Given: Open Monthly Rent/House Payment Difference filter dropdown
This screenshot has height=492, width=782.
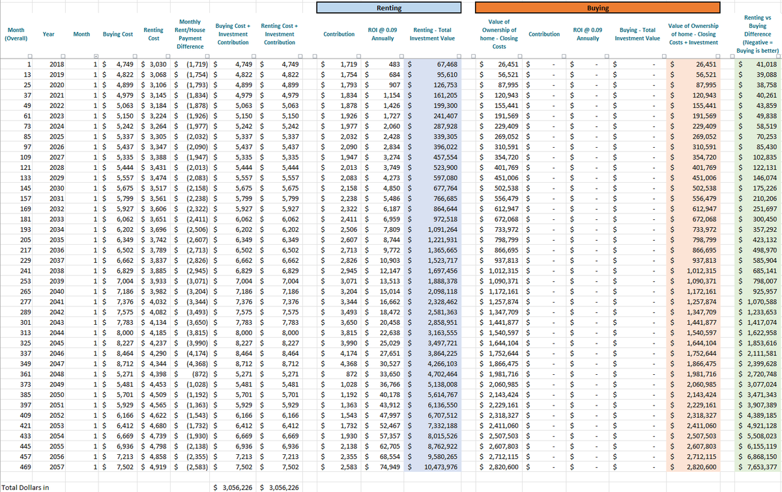Looking at the screenshot, I should [207, 55].
